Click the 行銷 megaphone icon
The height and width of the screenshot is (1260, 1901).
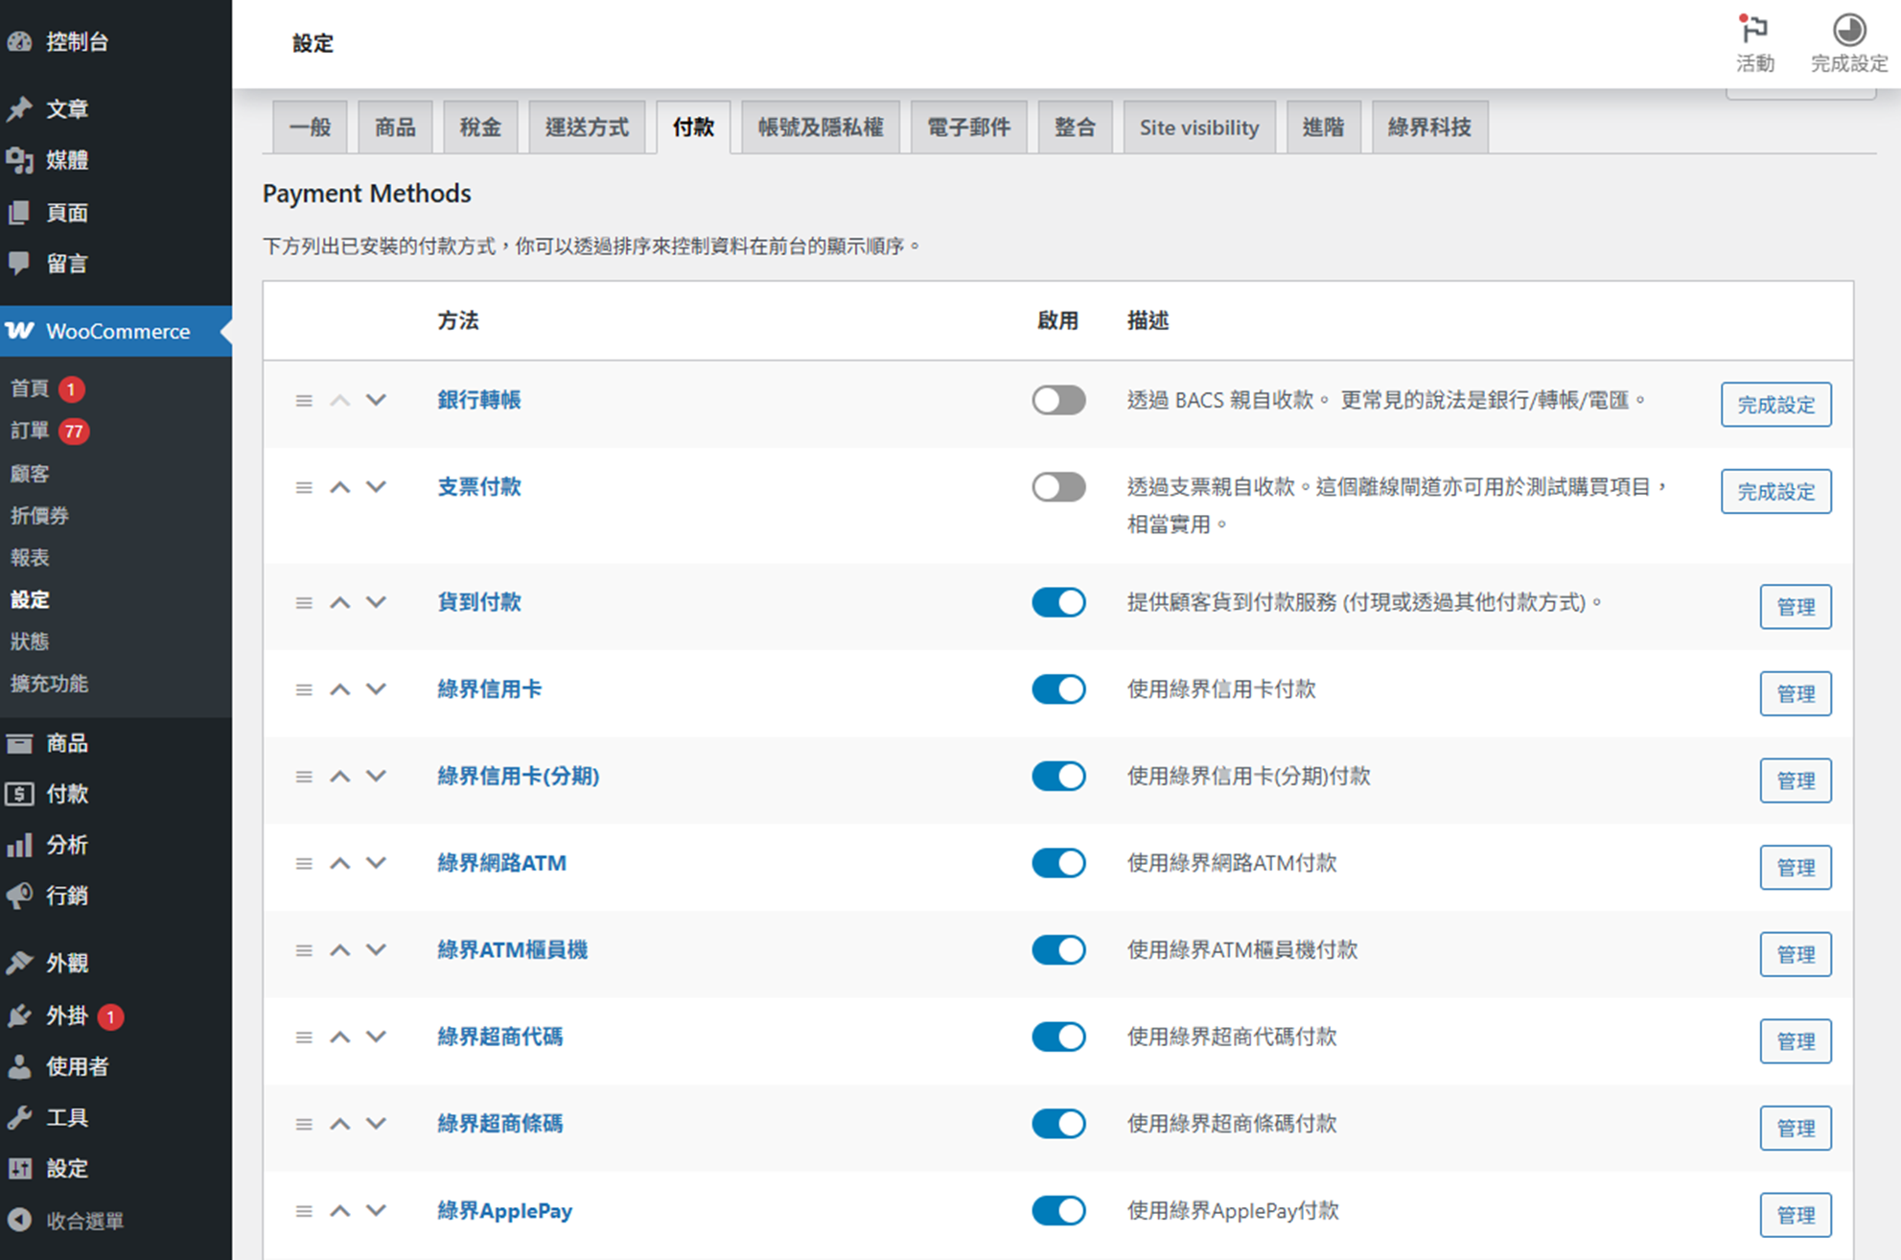pos(20,896)
